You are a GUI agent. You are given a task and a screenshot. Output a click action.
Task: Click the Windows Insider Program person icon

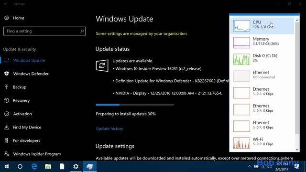coord(7,154)
